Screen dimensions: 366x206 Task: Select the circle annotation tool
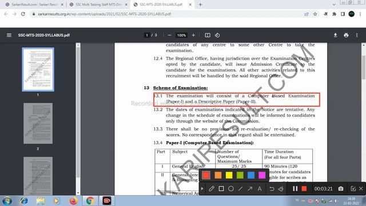231,189
